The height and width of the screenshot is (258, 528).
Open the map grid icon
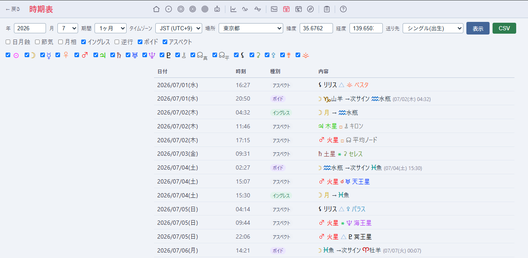click(274, 9)
